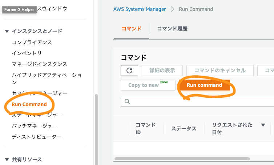
Task: Open AWS Systems Manager breadcrumb link
Action: pos(140,9)
